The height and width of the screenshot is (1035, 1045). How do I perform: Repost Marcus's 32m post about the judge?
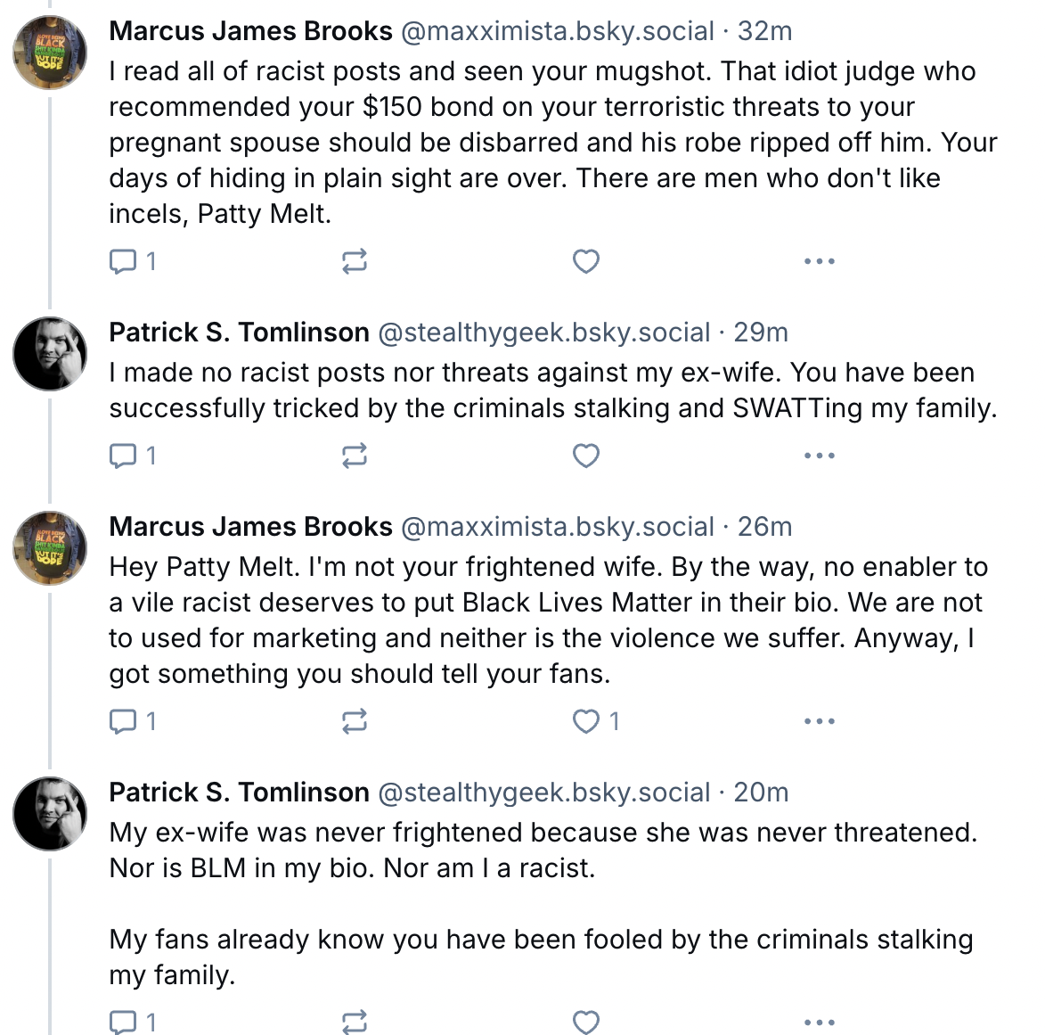coord(355,261)
